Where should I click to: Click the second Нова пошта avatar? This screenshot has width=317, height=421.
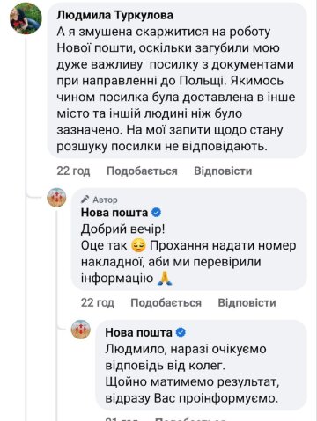81,330
